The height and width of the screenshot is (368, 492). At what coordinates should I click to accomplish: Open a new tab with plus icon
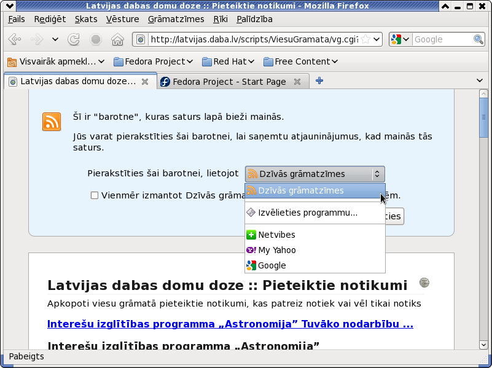(x=319, y=81)
